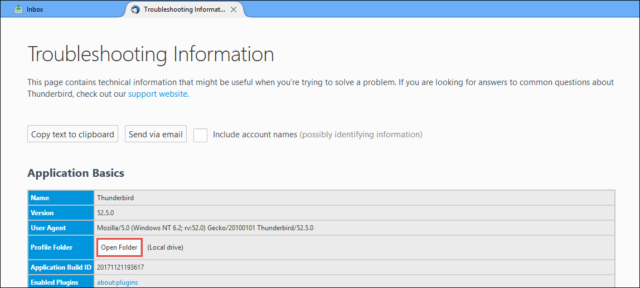The height and width of the screenshot is (288, 640).
Task: Click the Thunderbird icon on Troubleshooting tab
Action: 135,10
